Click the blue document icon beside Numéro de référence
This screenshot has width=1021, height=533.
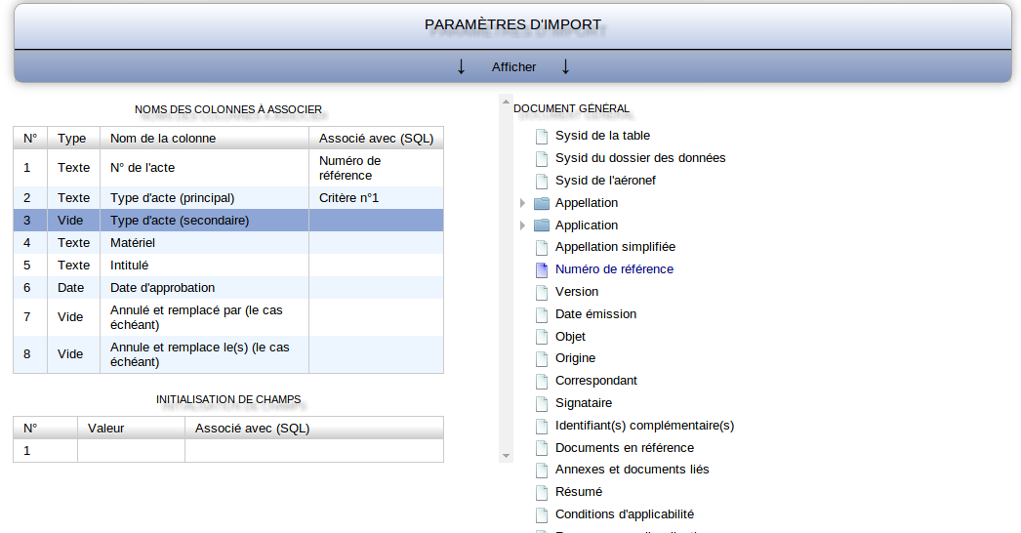(541, 269)
